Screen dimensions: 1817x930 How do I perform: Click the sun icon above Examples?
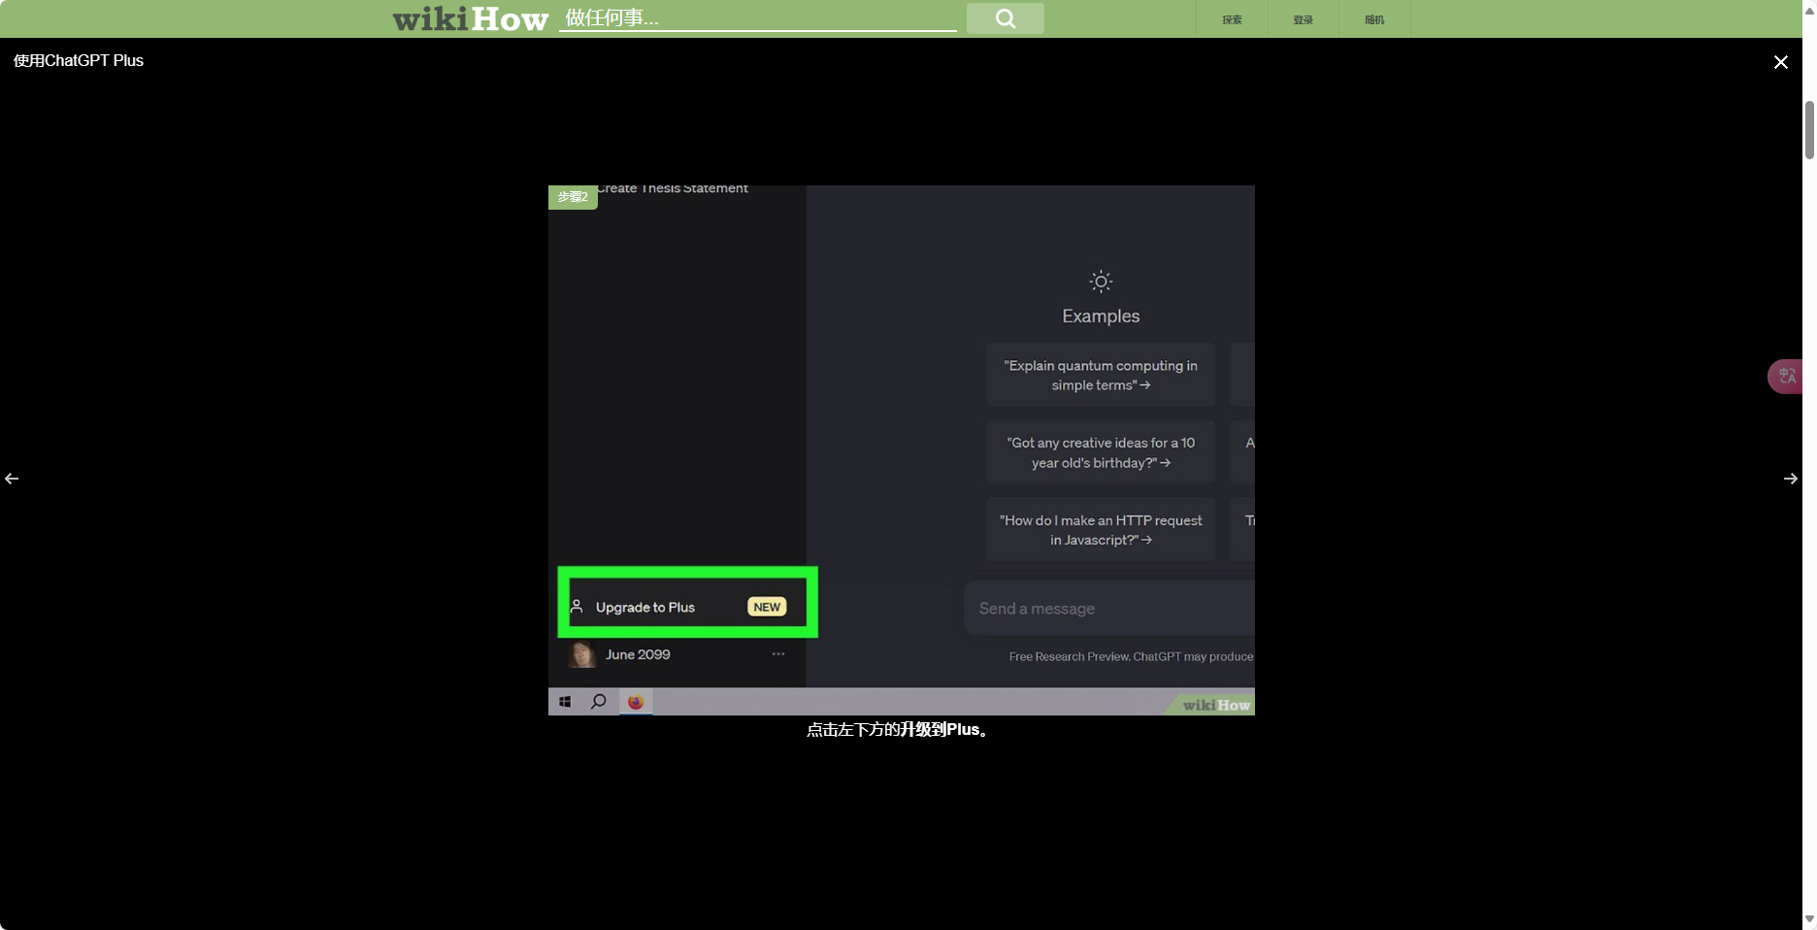pyautogui.click(x=1100, y=282)
